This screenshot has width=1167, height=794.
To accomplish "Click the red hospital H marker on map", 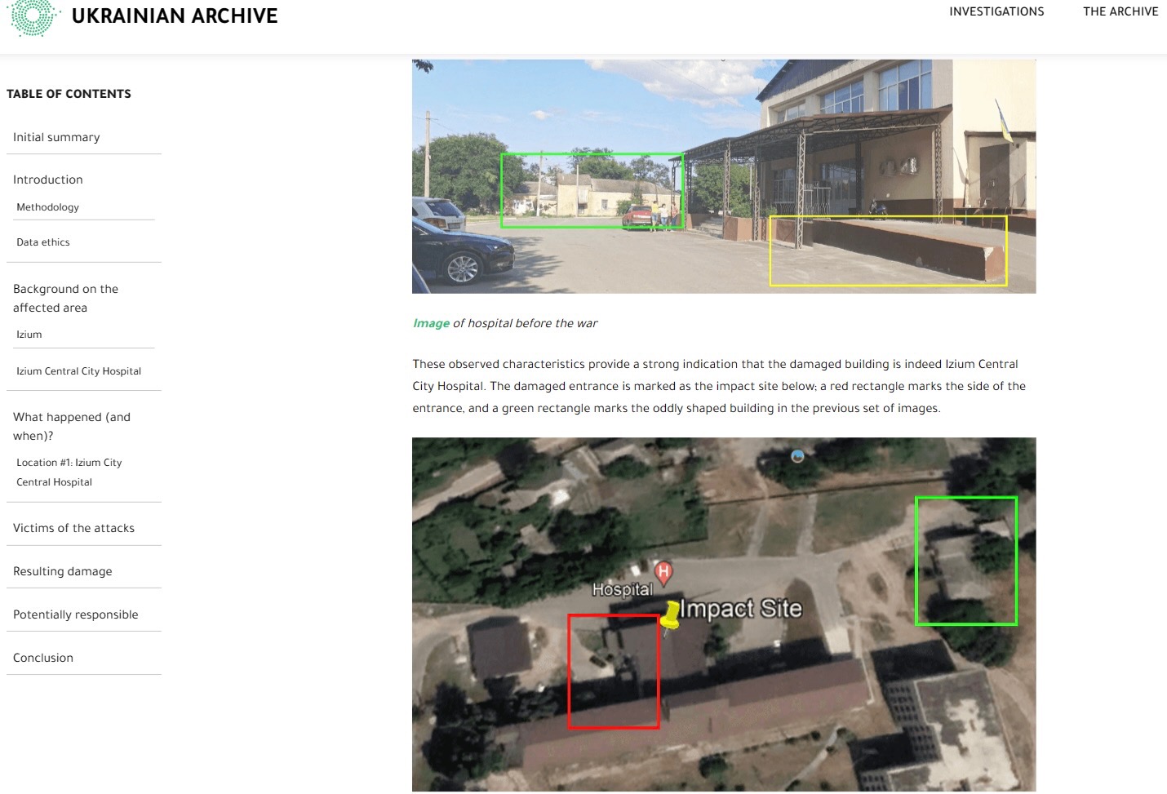I will tap(664, 572).
